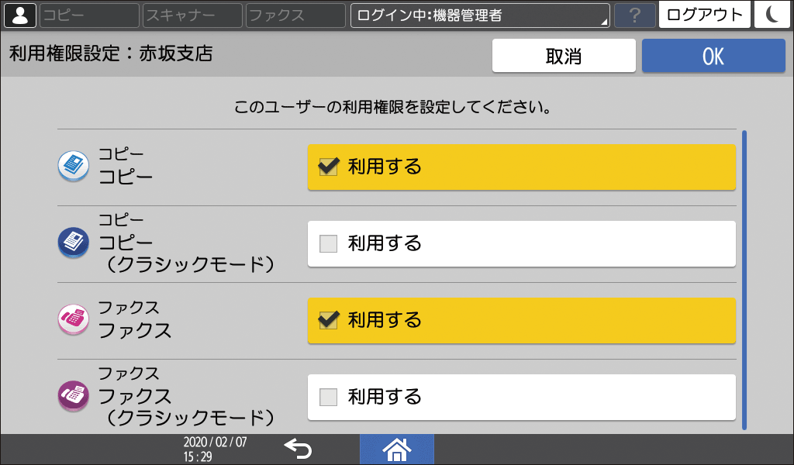Enable 利用する for コピー（クラシックモード）
The height and width of the screenshot is (465, 794).
click(521, 242)
